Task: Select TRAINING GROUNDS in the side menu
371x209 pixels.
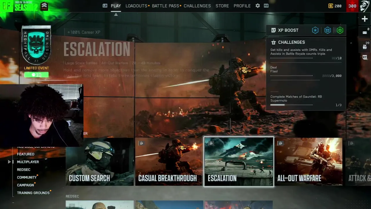Action: click(33, 193)
